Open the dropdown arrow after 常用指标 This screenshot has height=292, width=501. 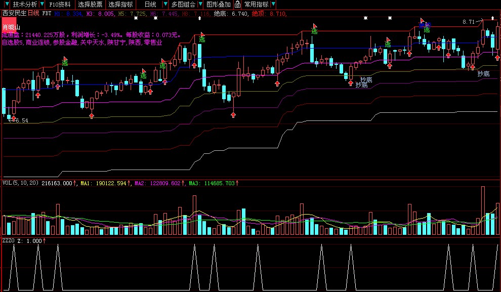click(273, 4)
